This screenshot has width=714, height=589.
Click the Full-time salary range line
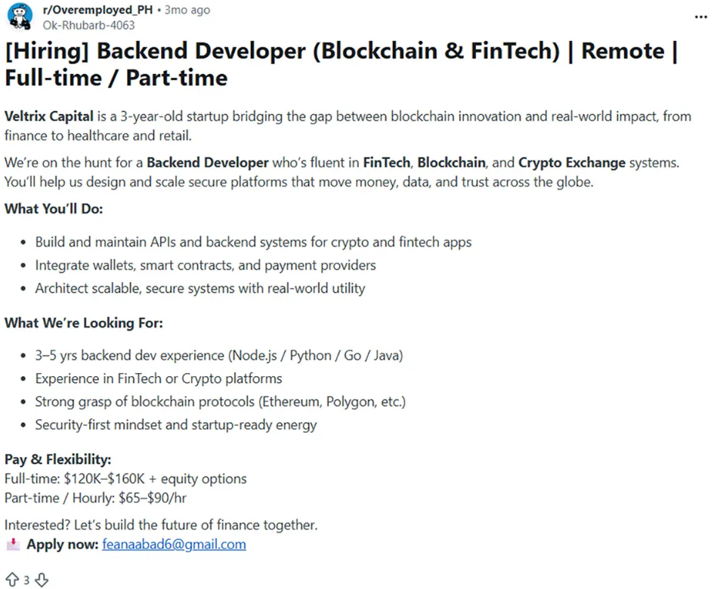click(x=125, y=479)
